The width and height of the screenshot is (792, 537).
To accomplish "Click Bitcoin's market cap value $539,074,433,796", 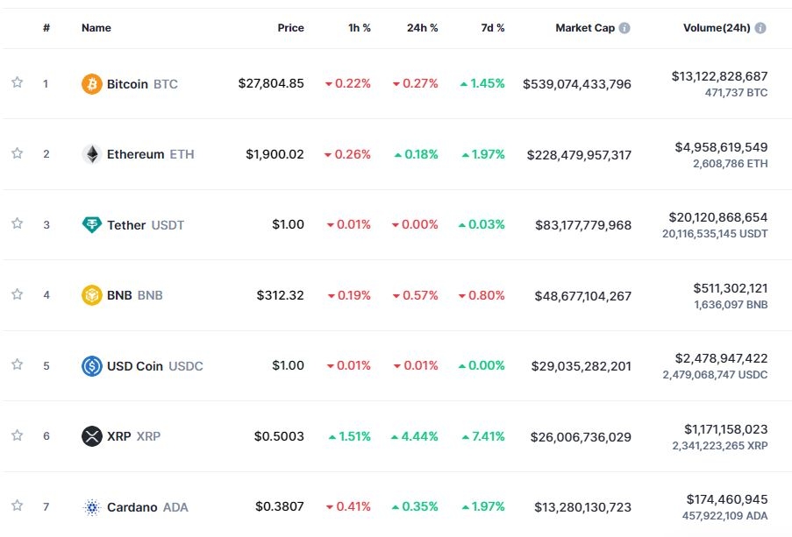I will [576, 84].
